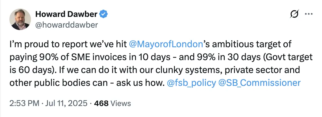Open the @SB_Commissioner mention
This screenshot has height=117, width=322.
pyautogui.click(x=259, y=83)
